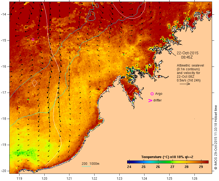Click the longitude label 122
219x181 pixels.
(95, 178)
